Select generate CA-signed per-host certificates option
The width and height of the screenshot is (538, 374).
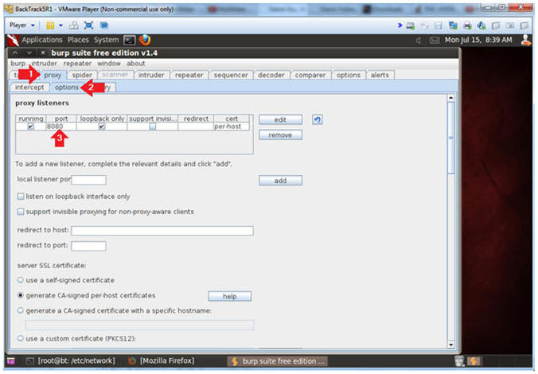(x=21, y=295)
